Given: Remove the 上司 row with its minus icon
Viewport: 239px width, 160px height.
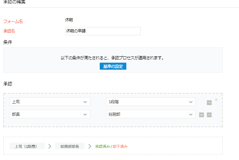Looking at the screenshot, I should [x=209, y=102].
